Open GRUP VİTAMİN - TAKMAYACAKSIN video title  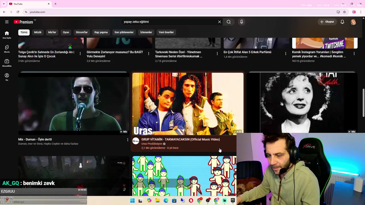[181, 140]
